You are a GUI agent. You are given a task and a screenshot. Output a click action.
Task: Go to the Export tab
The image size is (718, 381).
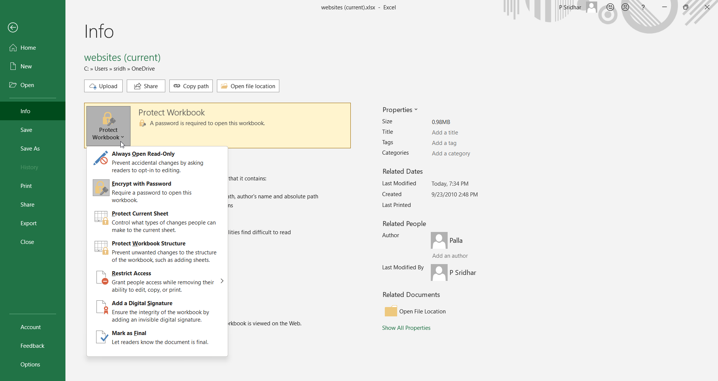(x=28, y=223)
